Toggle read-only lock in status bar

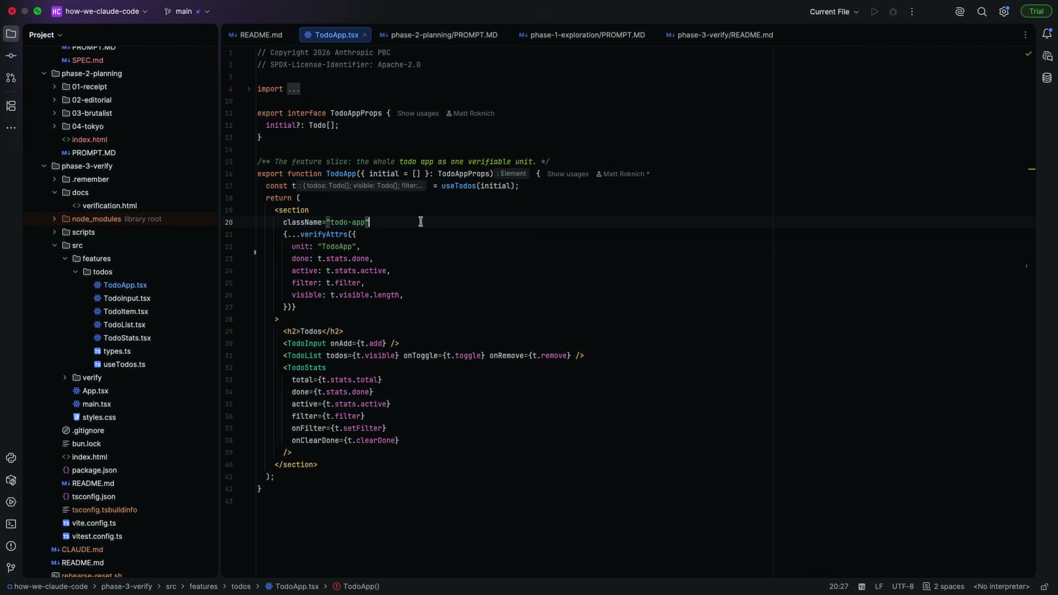coord(1044,587)
